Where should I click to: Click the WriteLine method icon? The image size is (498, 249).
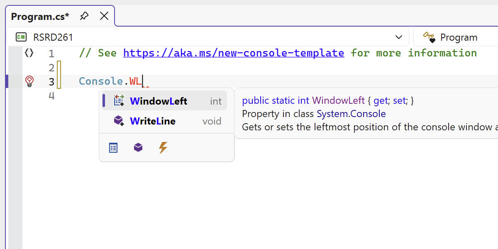(x=119, y=121)
